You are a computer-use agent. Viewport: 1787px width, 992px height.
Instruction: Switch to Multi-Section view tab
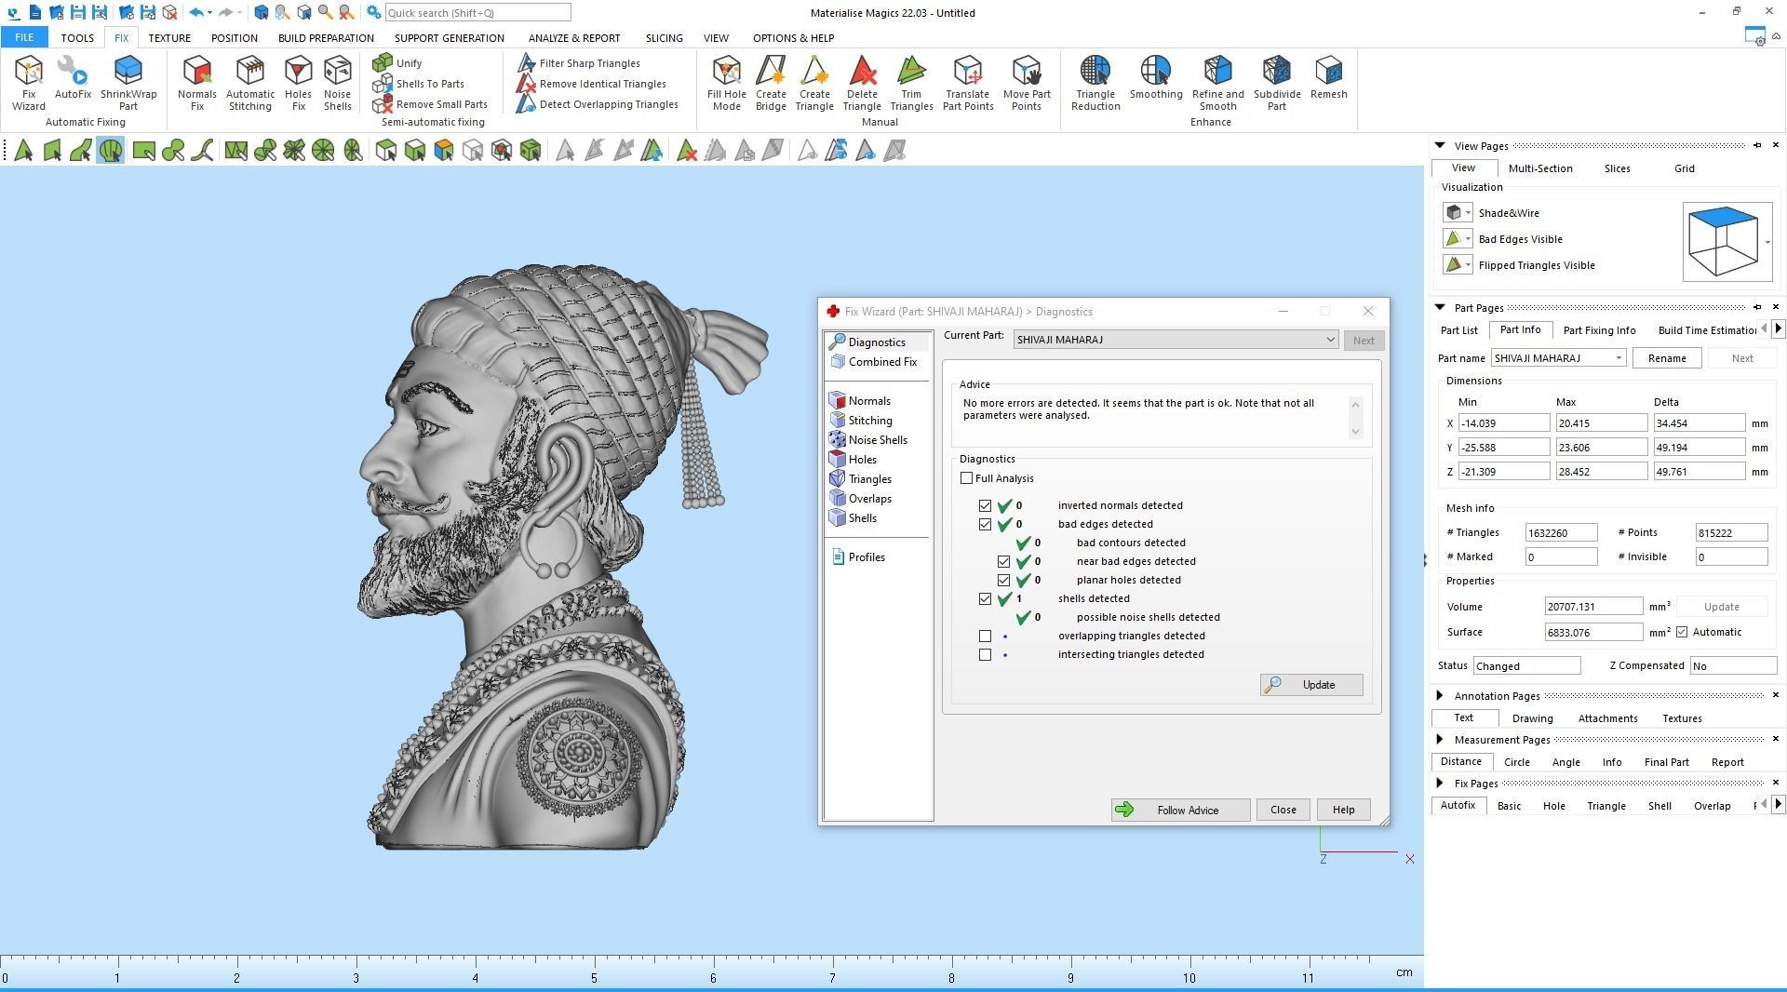click(1540, 168)
